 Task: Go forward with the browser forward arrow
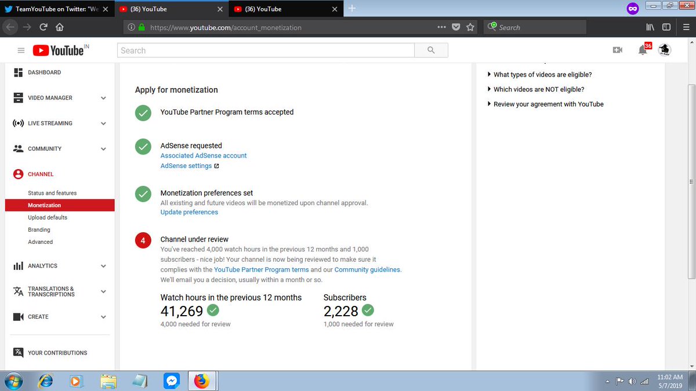pyautogui.click(x=27, y=27)
